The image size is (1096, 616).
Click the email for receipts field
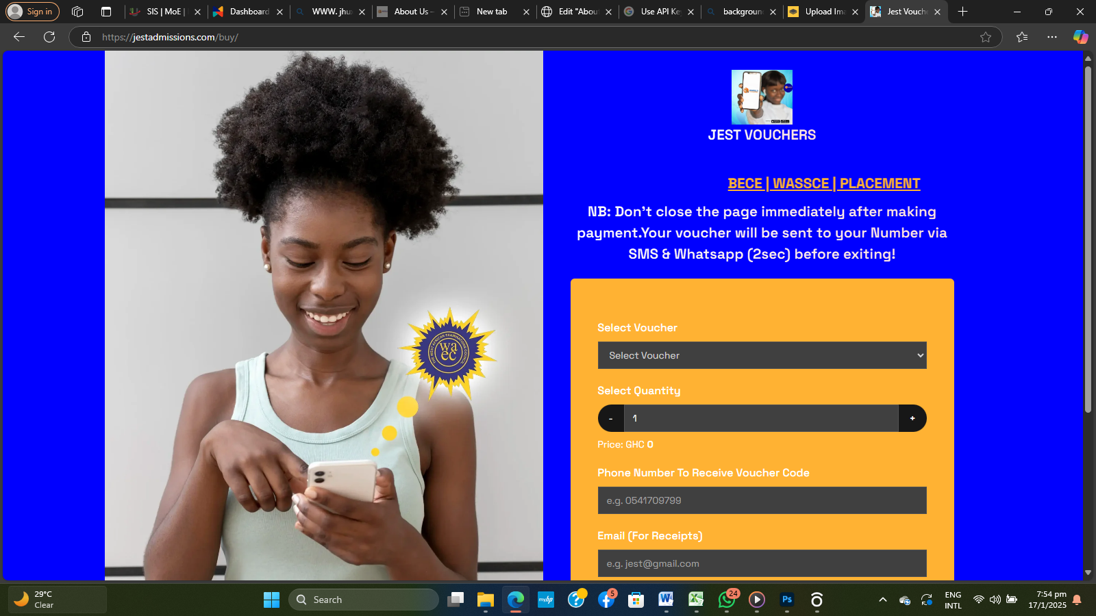pos(762,563)
